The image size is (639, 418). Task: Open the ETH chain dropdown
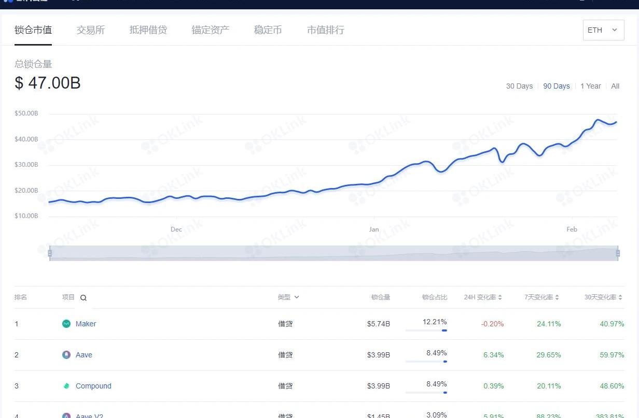pos(603,30)
